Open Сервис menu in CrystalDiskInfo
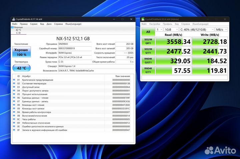The image size is (240, 159). coord(34,24)
